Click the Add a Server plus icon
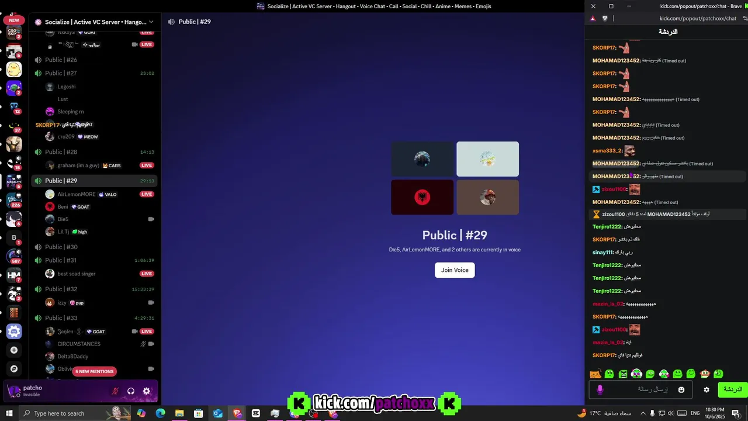 (14, 350)
